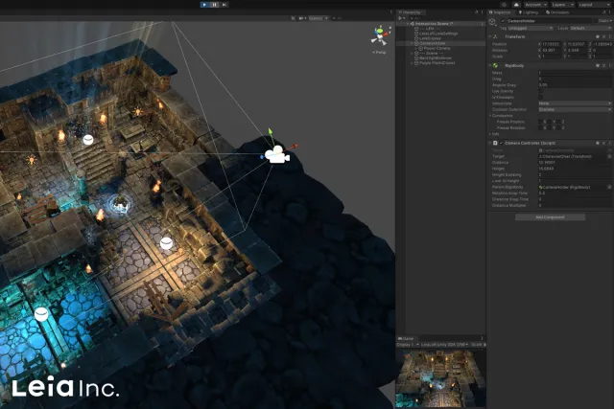Switch to the Inspector tab
The height and width of the screenshot is (409, 614).
click(x=500, y=12)
